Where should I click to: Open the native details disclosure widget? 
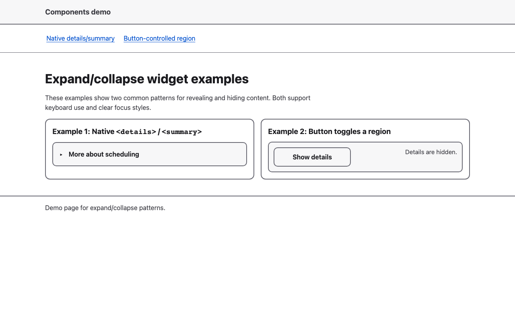pos(104,154)
